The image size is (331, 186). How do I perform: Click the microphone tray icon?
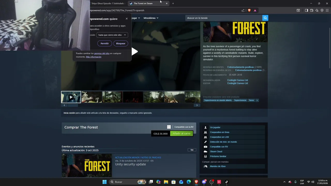(295, 182)
